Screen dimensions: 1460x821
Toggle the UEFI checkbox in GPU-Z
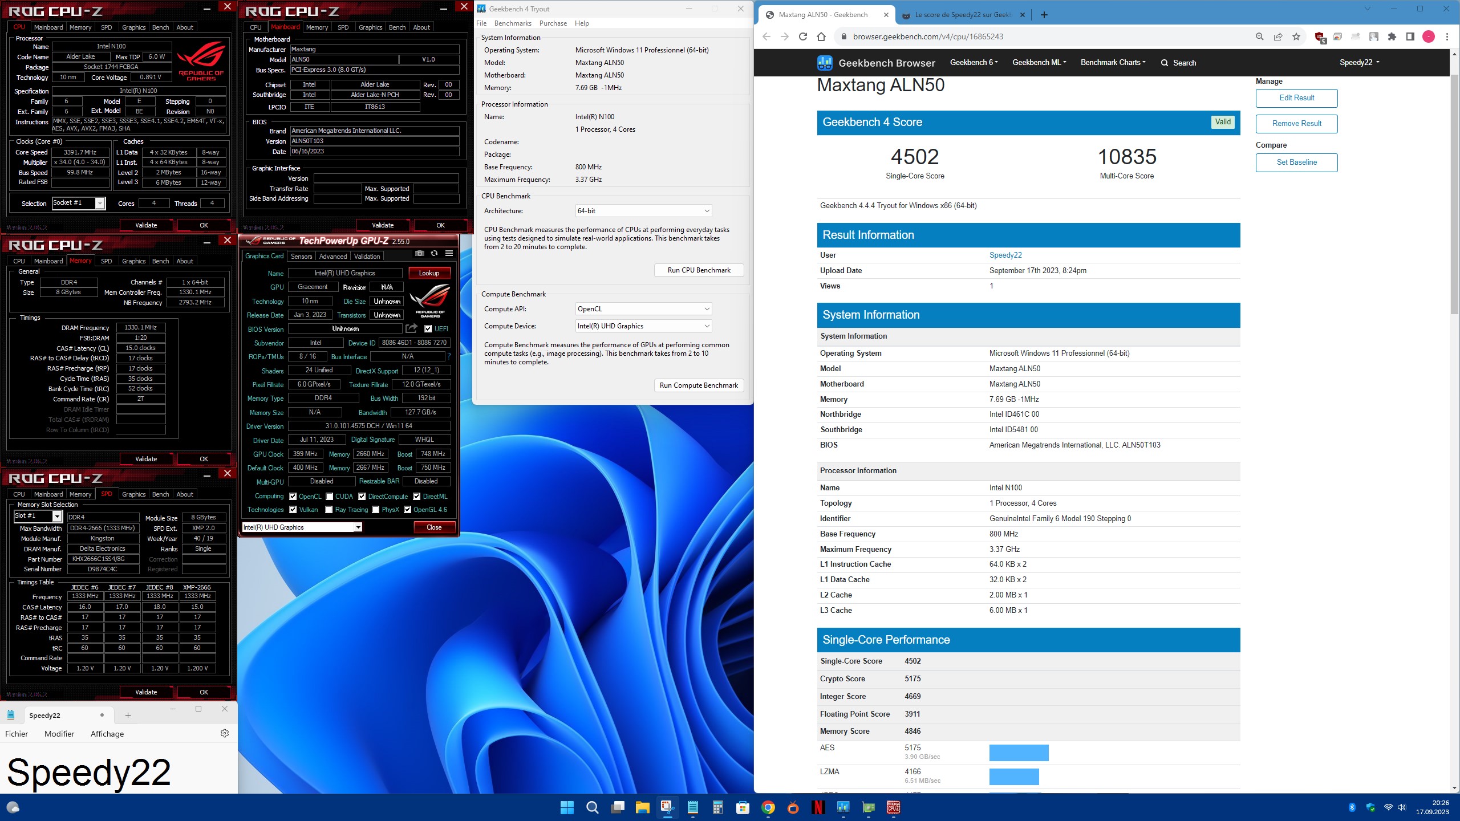428,328
